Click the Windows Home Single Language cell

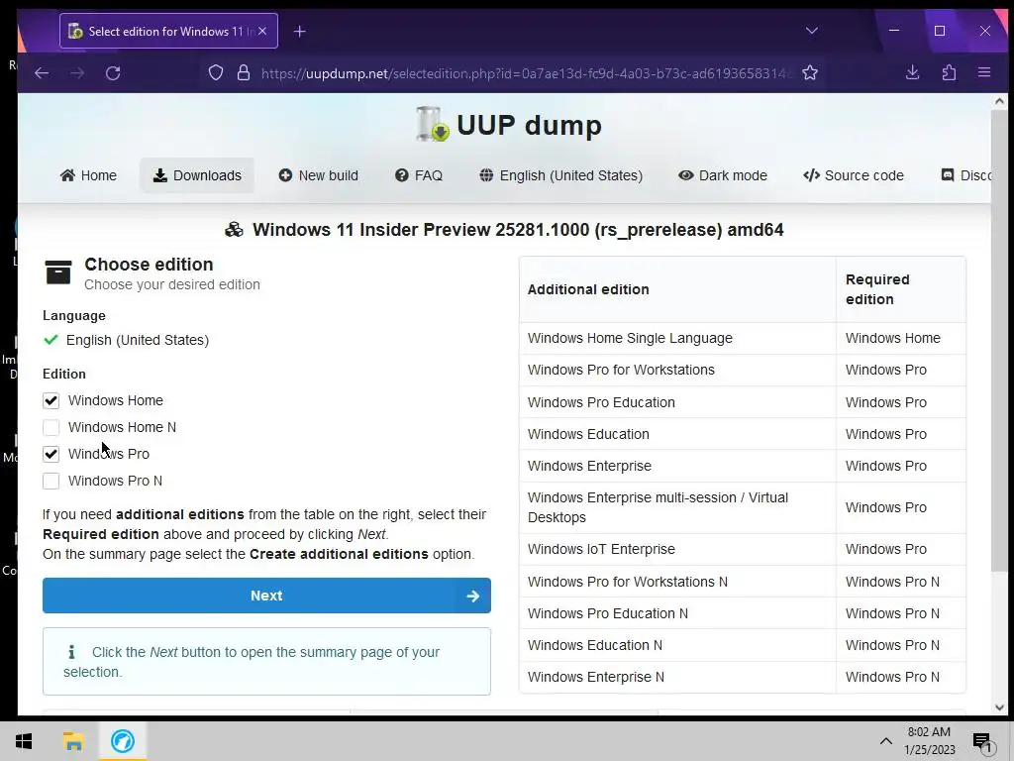677,339
